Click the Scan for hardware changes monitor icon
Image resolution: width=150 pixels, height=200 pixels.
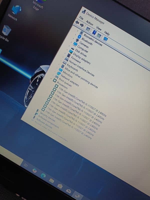pyautogui.click(x=105, y=39)
